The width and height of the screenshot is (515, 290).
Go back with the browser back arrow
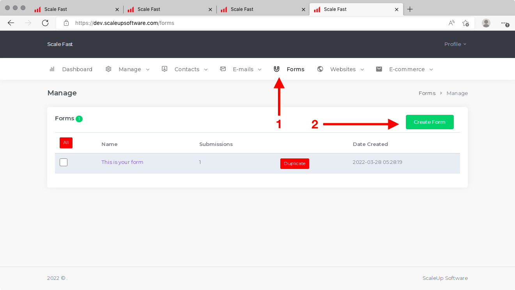point(11,23)
